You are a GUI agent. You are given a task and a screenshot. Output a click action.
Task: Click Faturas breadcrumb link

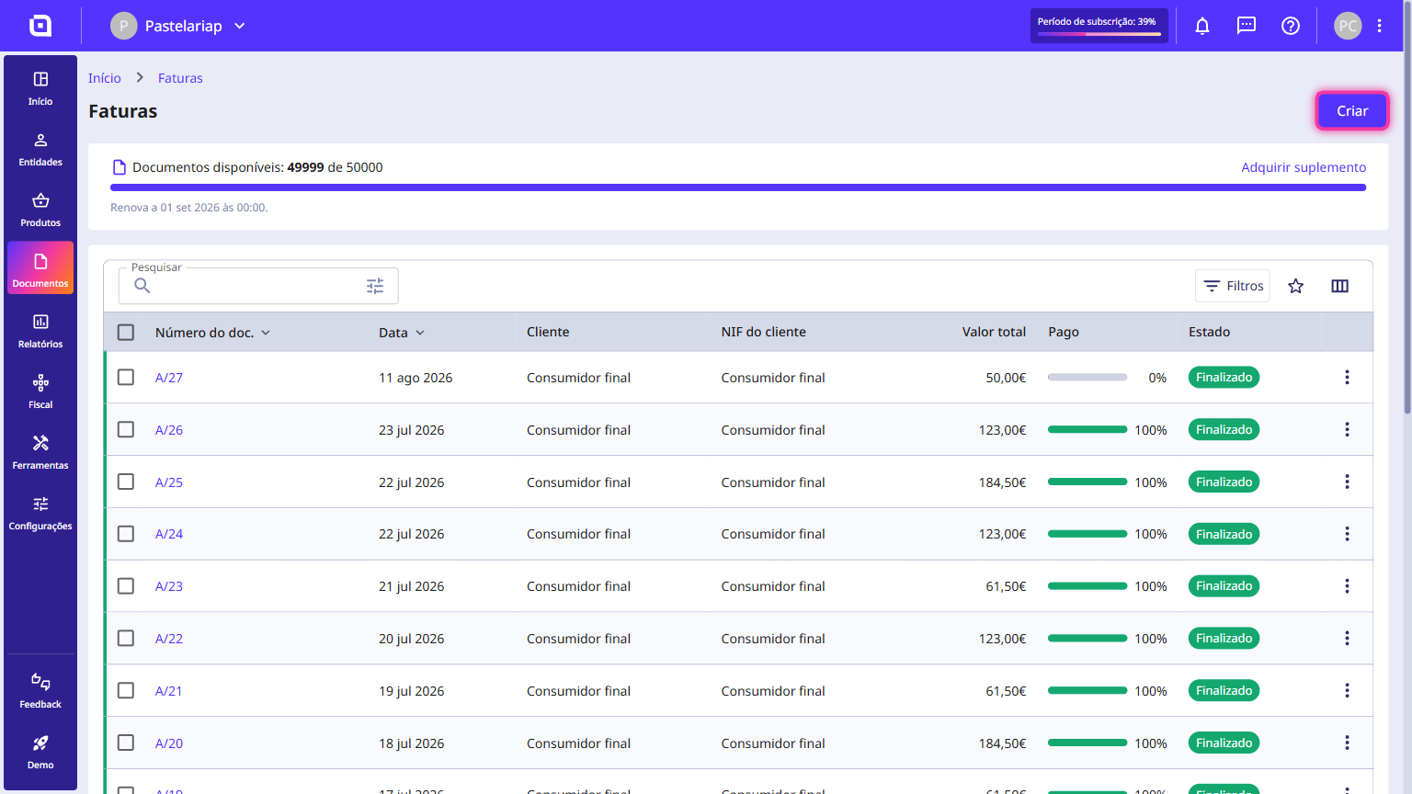point(180,78)
